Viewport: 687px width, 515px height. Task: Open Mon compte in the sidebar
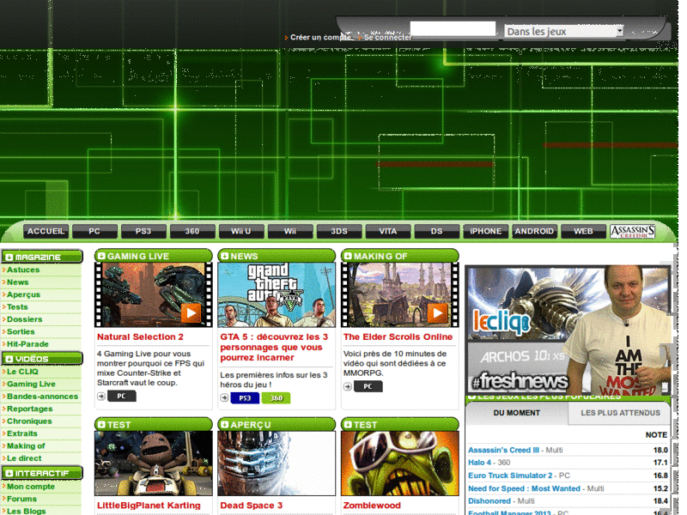point(31,487)
